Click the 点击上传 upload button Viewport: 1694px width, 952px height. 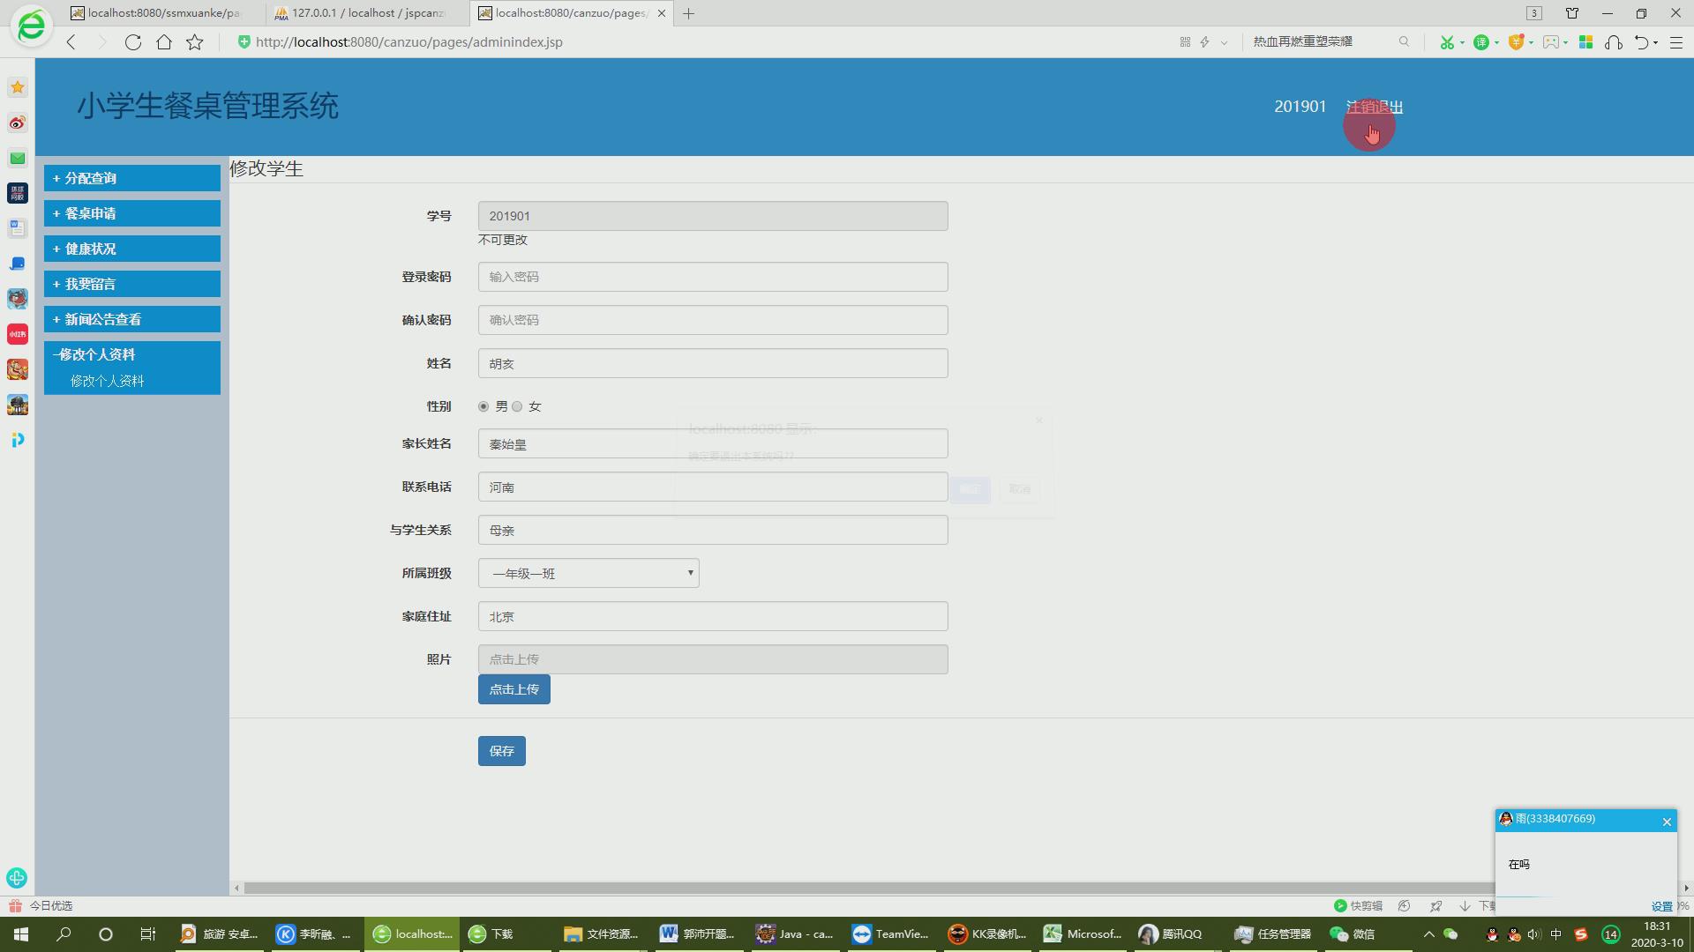coord(513,689)
